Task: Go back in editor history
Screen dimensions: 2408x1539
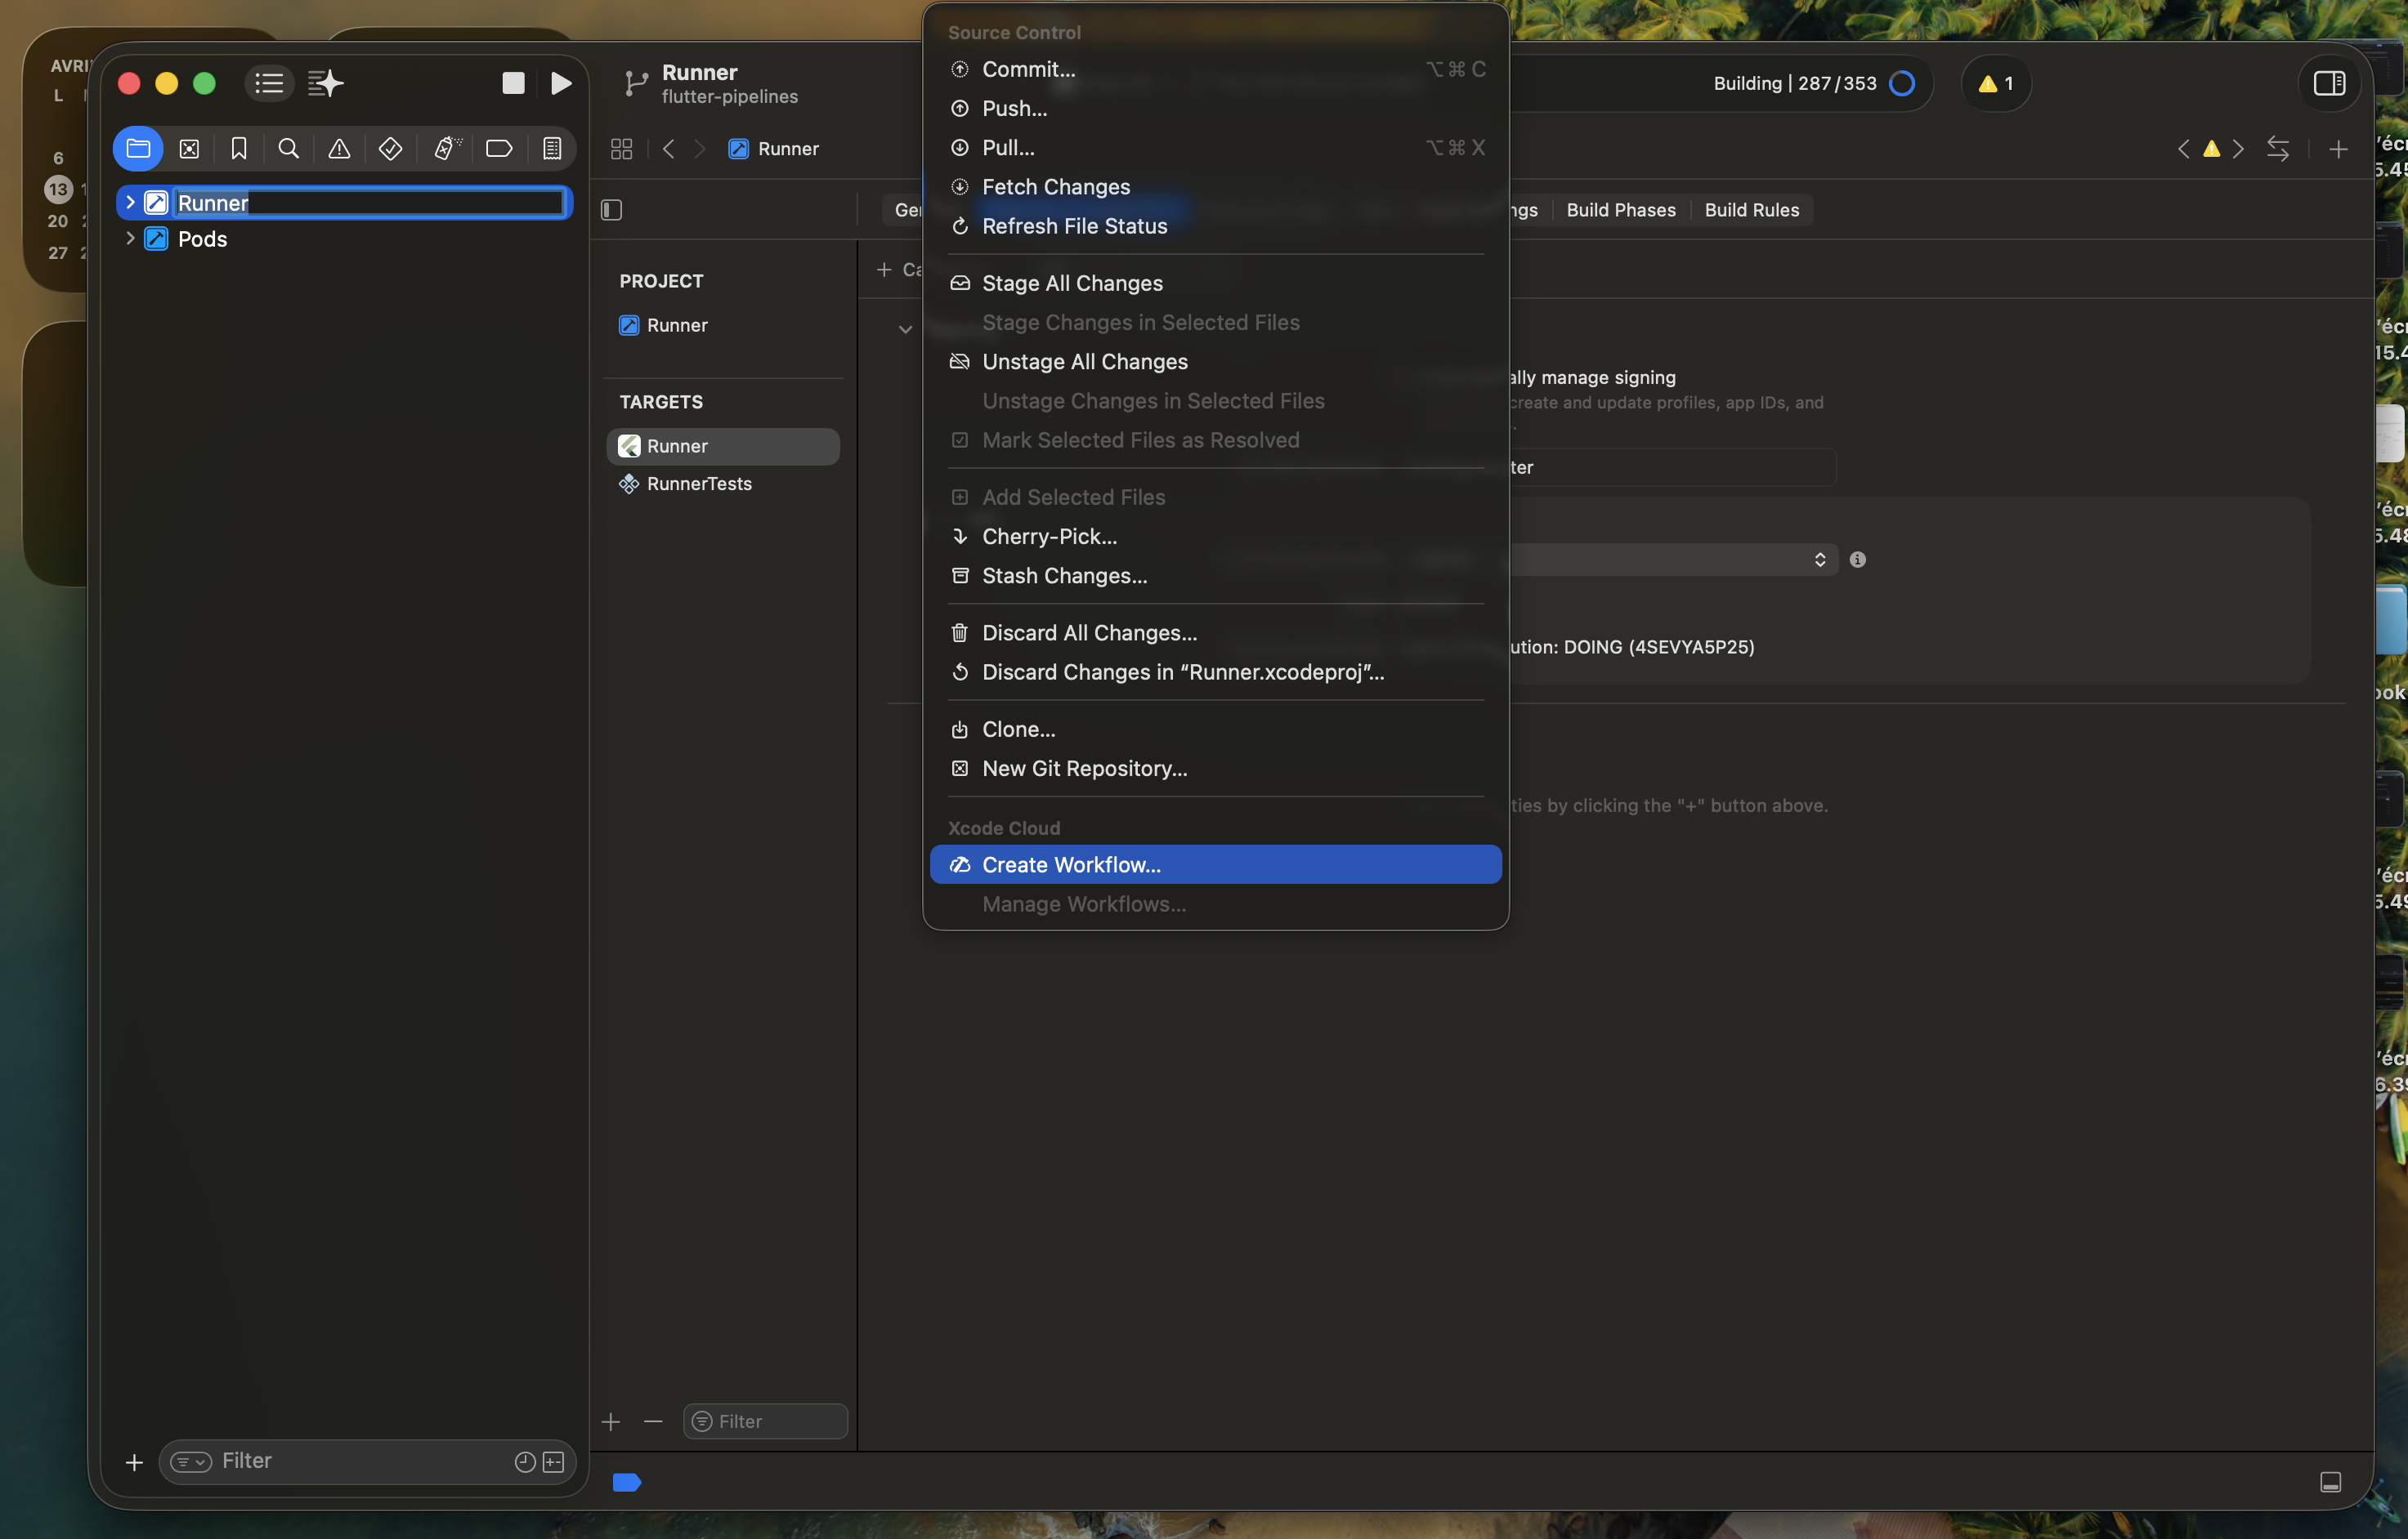Action: coord(669,149)
